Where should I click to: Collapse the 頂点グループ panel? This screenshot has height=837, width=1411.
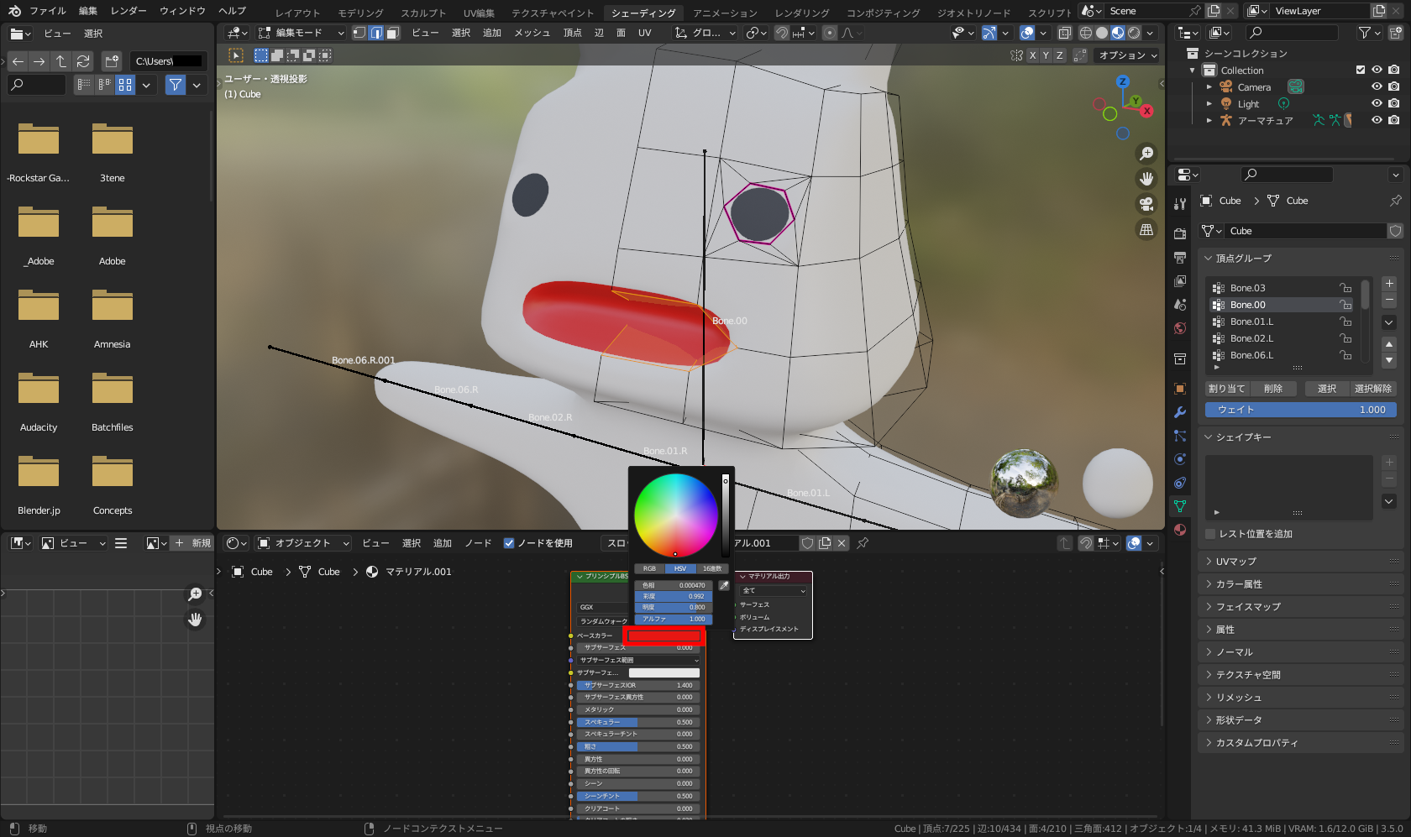[1300, 259]
